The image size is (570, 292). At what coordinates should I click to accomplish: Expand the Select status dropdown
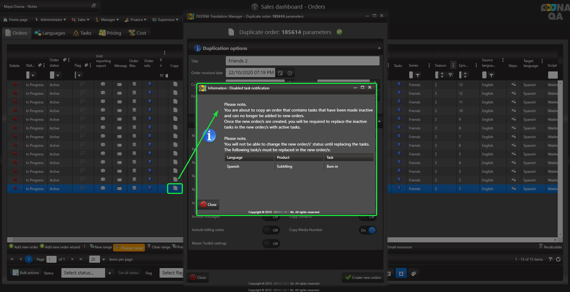point(110,273)
